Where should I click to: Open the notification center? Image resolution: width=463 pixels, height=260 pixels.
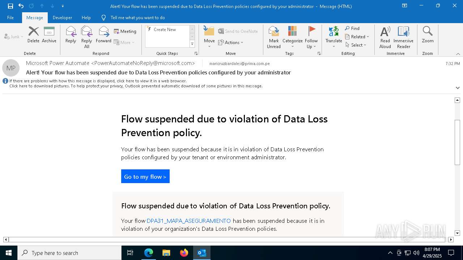point(451,253)
